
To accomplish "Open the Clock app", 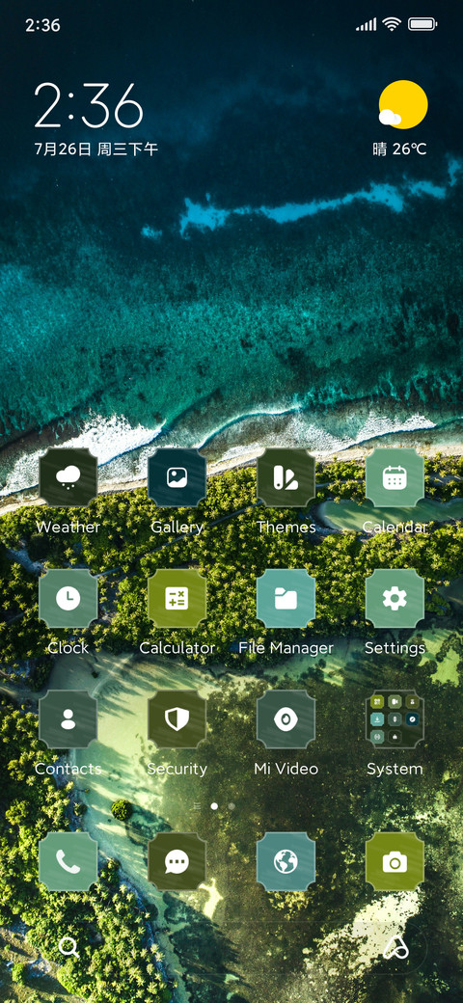I will point(68,599).
